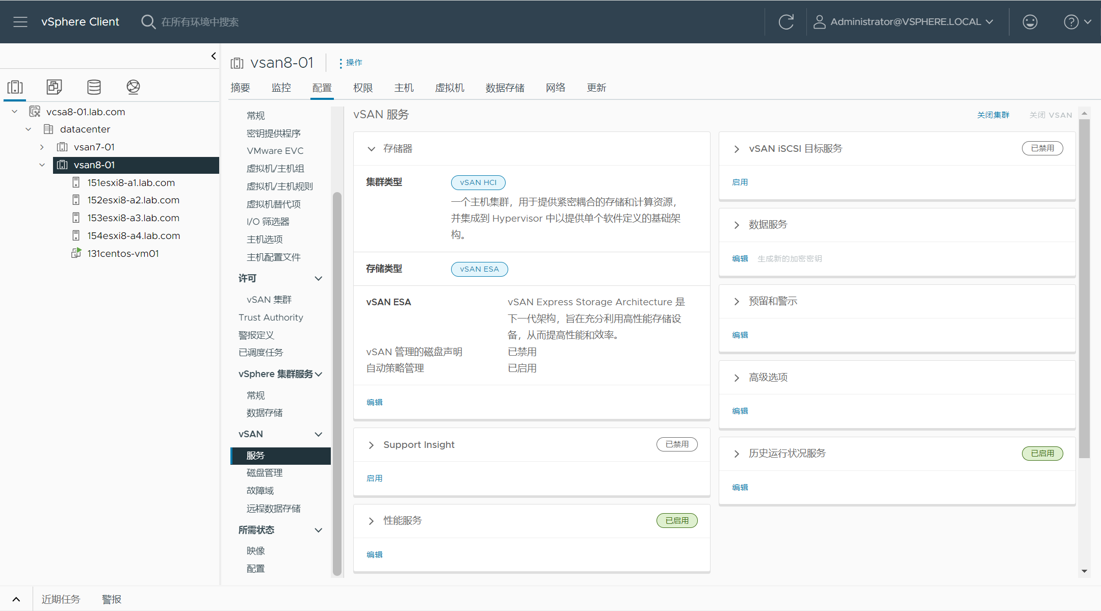Image resolution: width=1101 pixels, height=611 pixels.
Task: Collapse the vSAN settings group
Action: [x=319, y=434]
